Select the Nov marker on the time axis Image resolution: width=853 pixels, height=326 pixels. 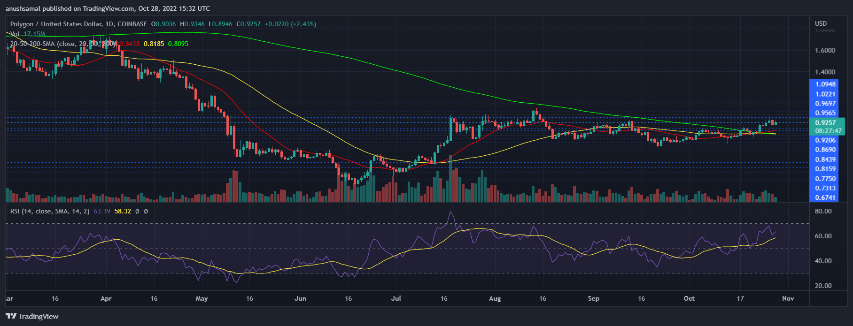tap(788, 299)
